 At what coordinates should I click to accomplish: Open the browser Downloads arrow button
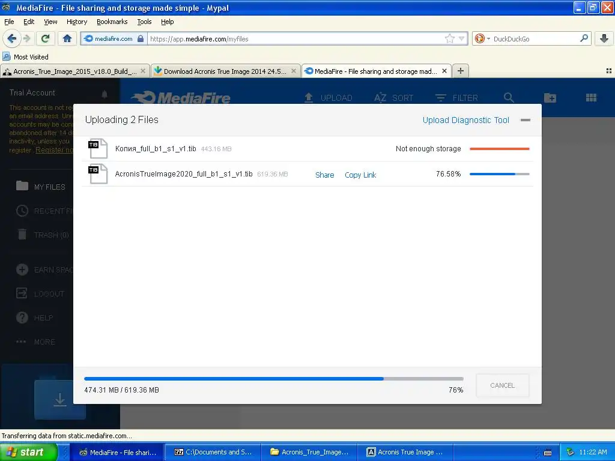coord(604,38)
